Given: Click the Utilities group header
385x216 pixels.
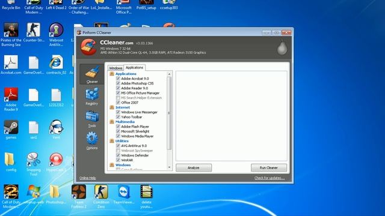Looking at the screenshot, I should click(x=122, y=141).
